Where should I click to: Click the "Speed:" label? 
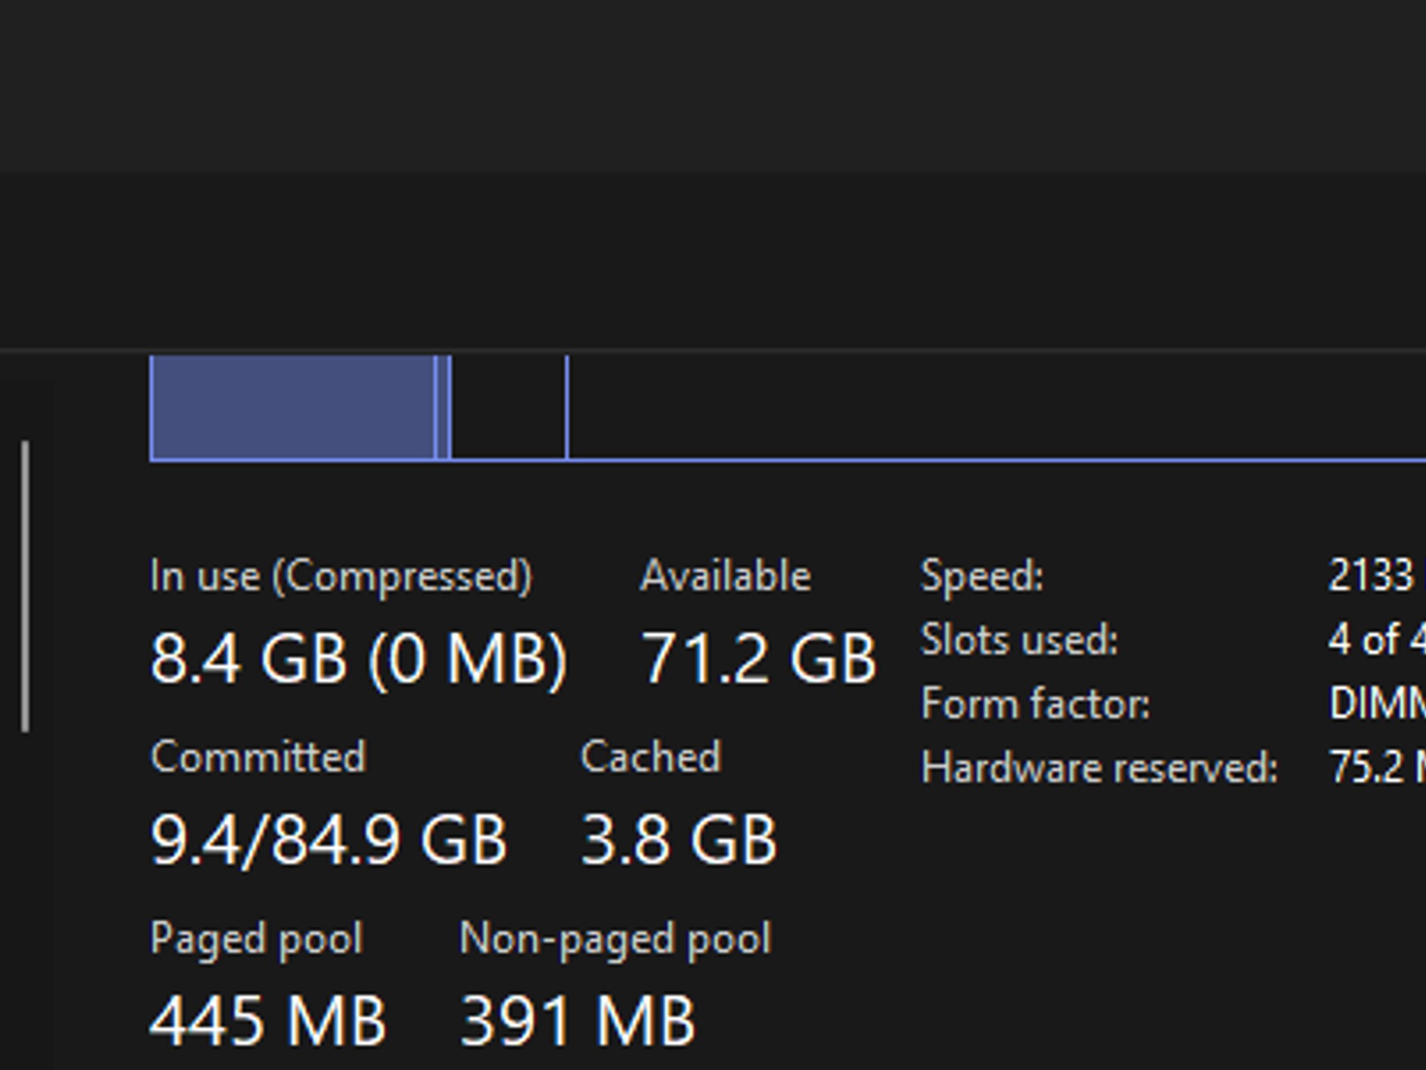coord(982,577)
